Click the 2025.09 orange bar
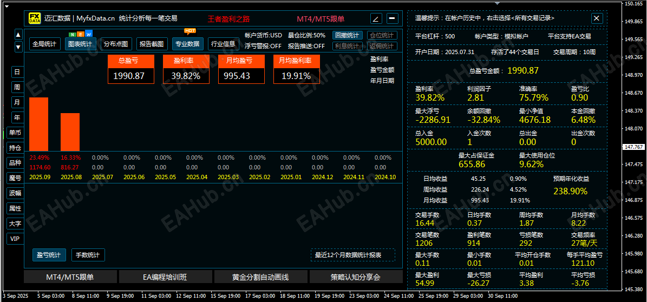Viewport: 647px width, 302px height. click(x=39, y=124)
